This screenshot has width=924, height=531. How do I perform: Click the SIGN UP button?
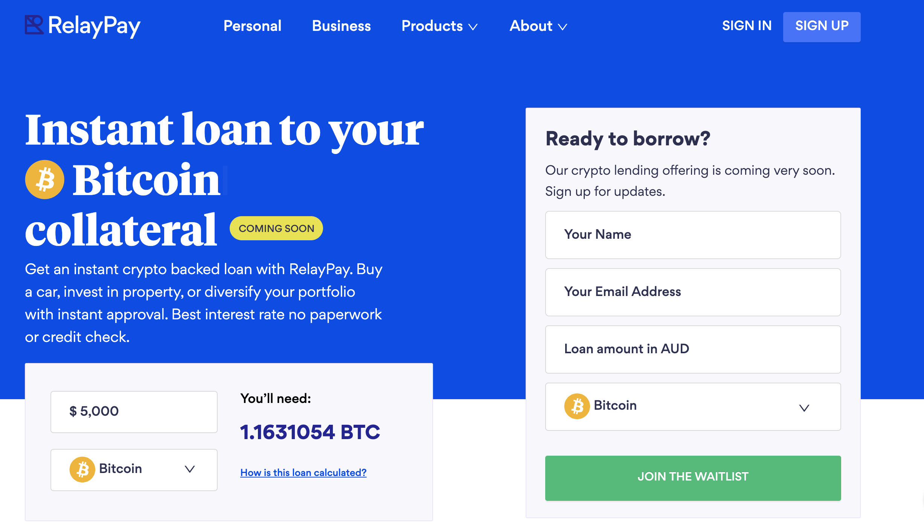822,26
